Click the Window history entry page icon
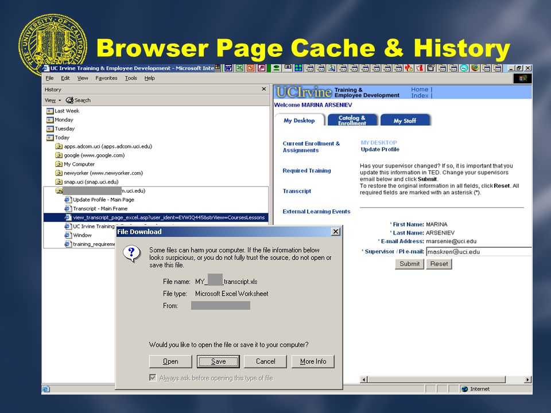 click(68, 235)
